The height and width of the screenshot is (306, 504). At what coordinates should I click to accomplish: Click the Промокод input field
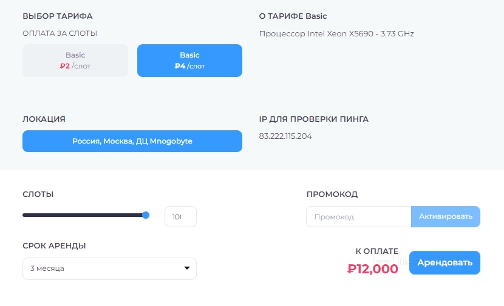pyautogui.click(x=358, y=217)
